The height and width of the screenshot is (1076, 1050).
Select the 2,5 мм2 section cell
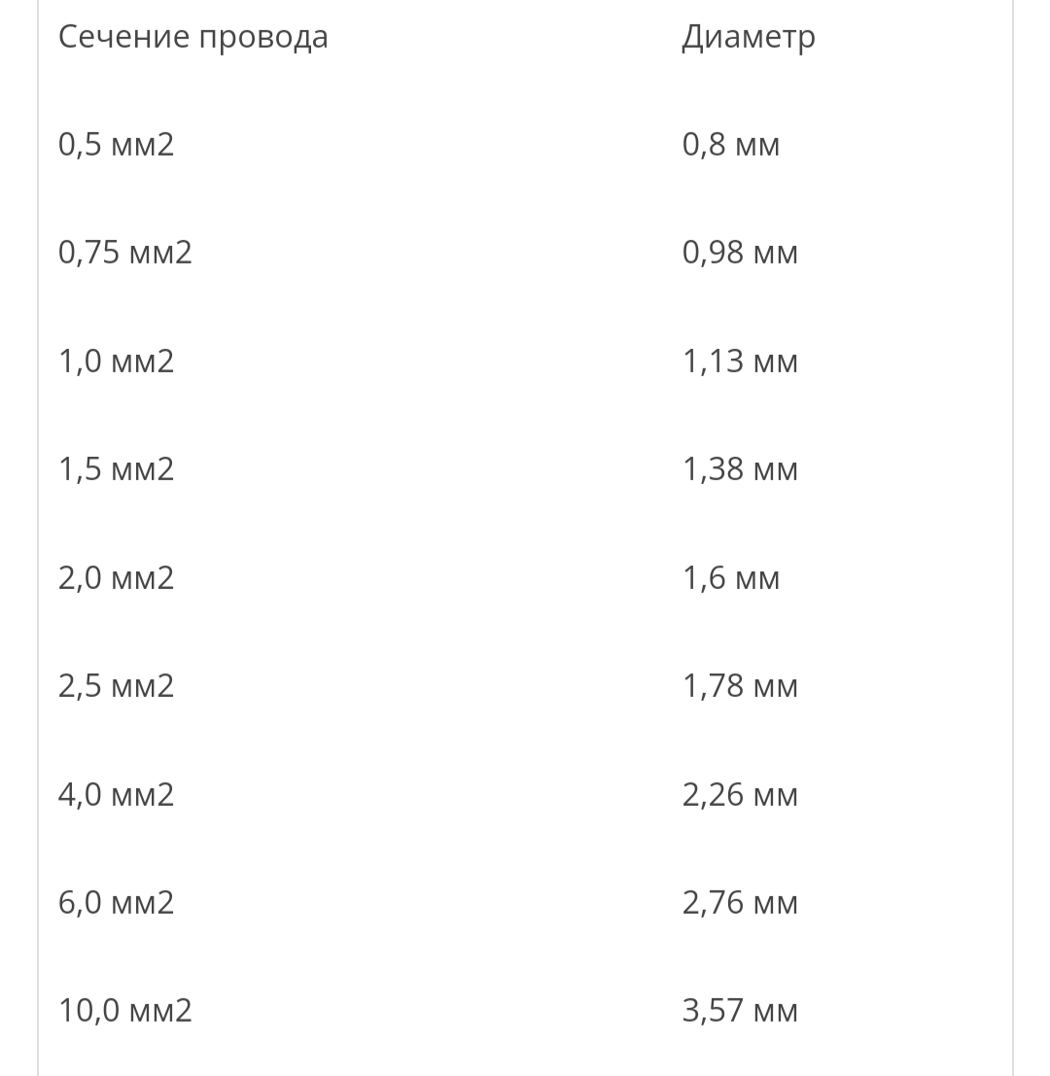(x=116, y=685)
